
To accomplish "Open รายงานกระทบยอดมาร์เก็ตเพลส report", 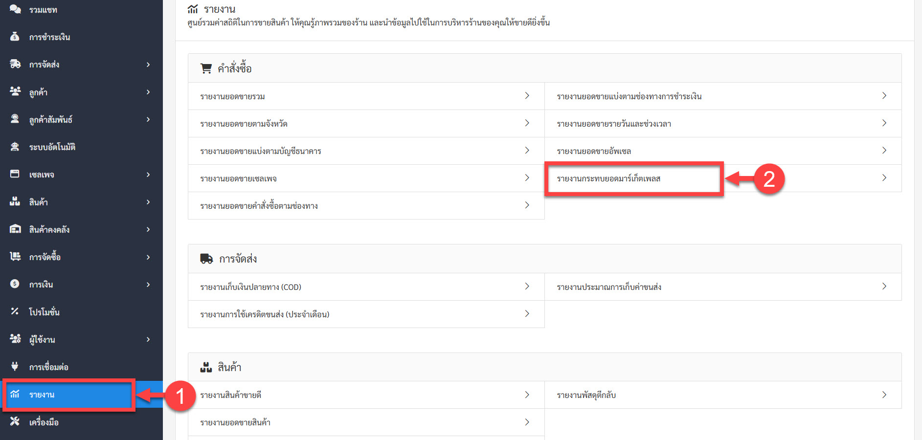I will click(608, 178).
